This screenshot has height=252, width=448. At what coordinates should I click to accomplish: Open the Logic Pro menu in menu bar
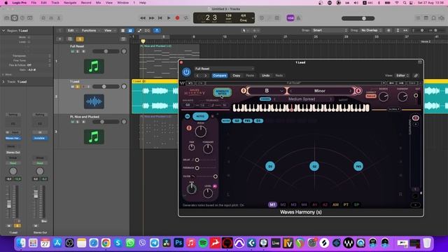[20, 3]
